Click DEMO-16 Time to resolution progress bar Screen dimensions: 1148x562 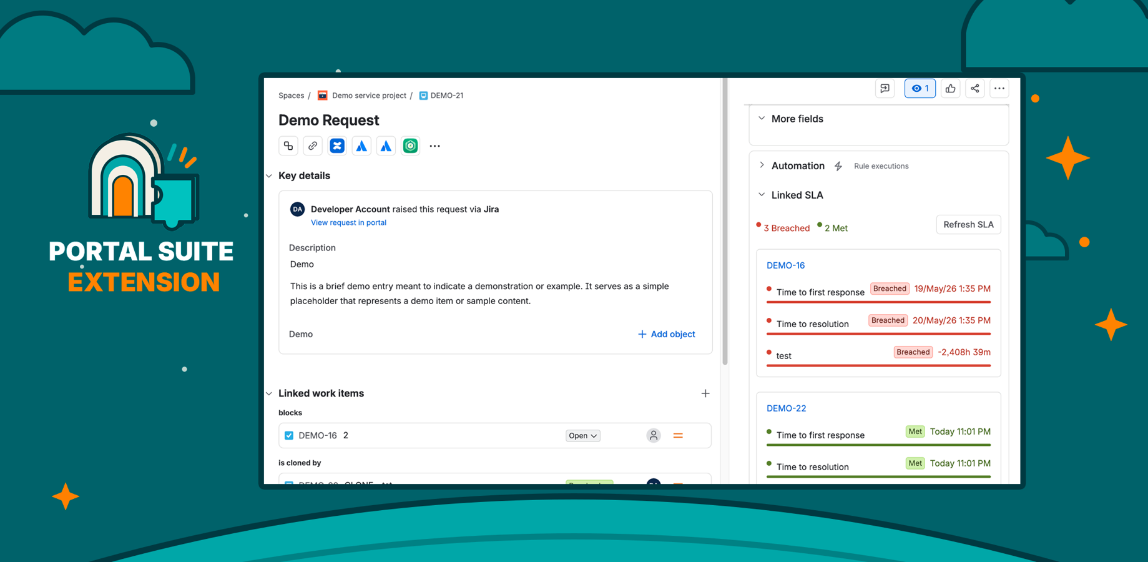[x=878, y=334]
